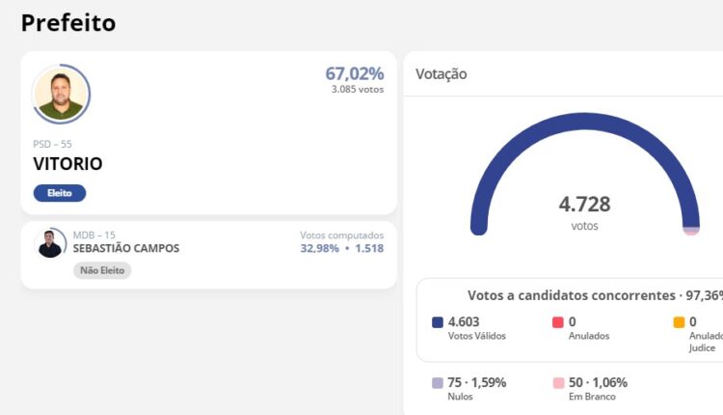
Task: Click the orange Anulados Sub Judice swatch
Action: pyautogui.click(x=679, y=322)
